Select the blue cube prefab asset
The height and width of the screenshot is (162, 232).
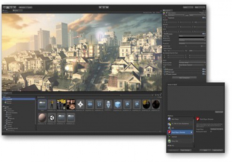click(x=118, y=104)
